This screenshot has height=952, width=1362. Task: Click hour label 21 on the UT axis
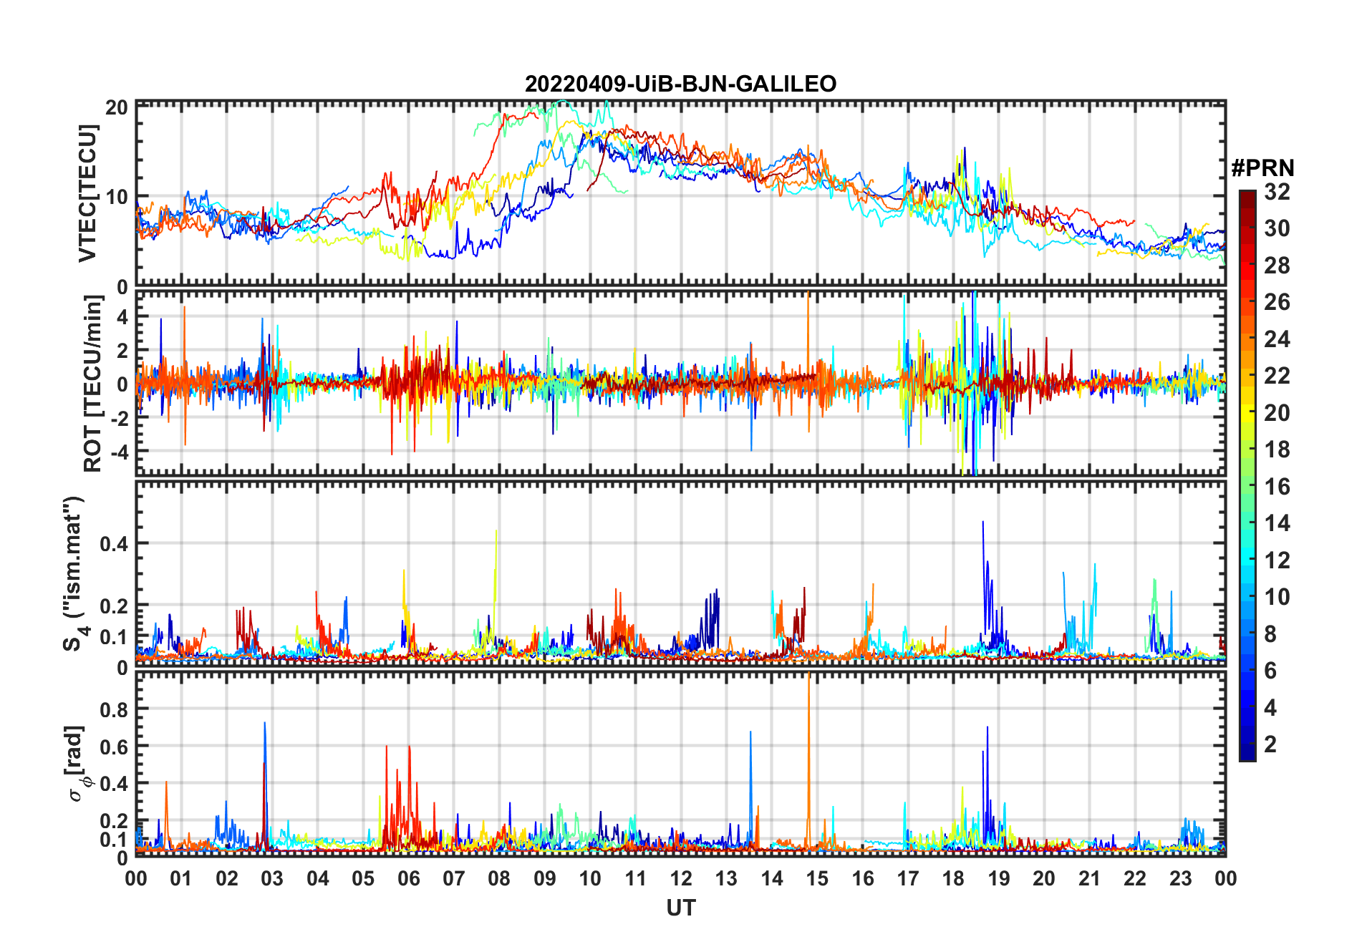pos(1090,878)
